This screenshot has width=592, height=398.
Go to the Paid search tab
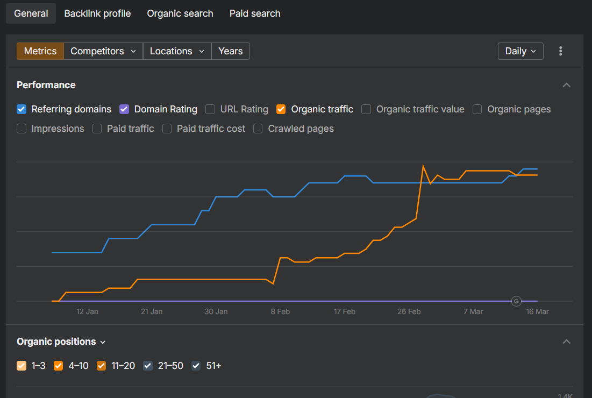coord(255,13)
